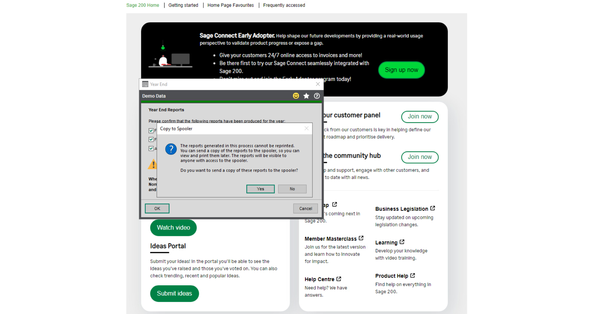Viewport: 595px width, 314px height.
Task: Click Sign up now for Sage Connect Early Adopter
Action: point(401,70)
